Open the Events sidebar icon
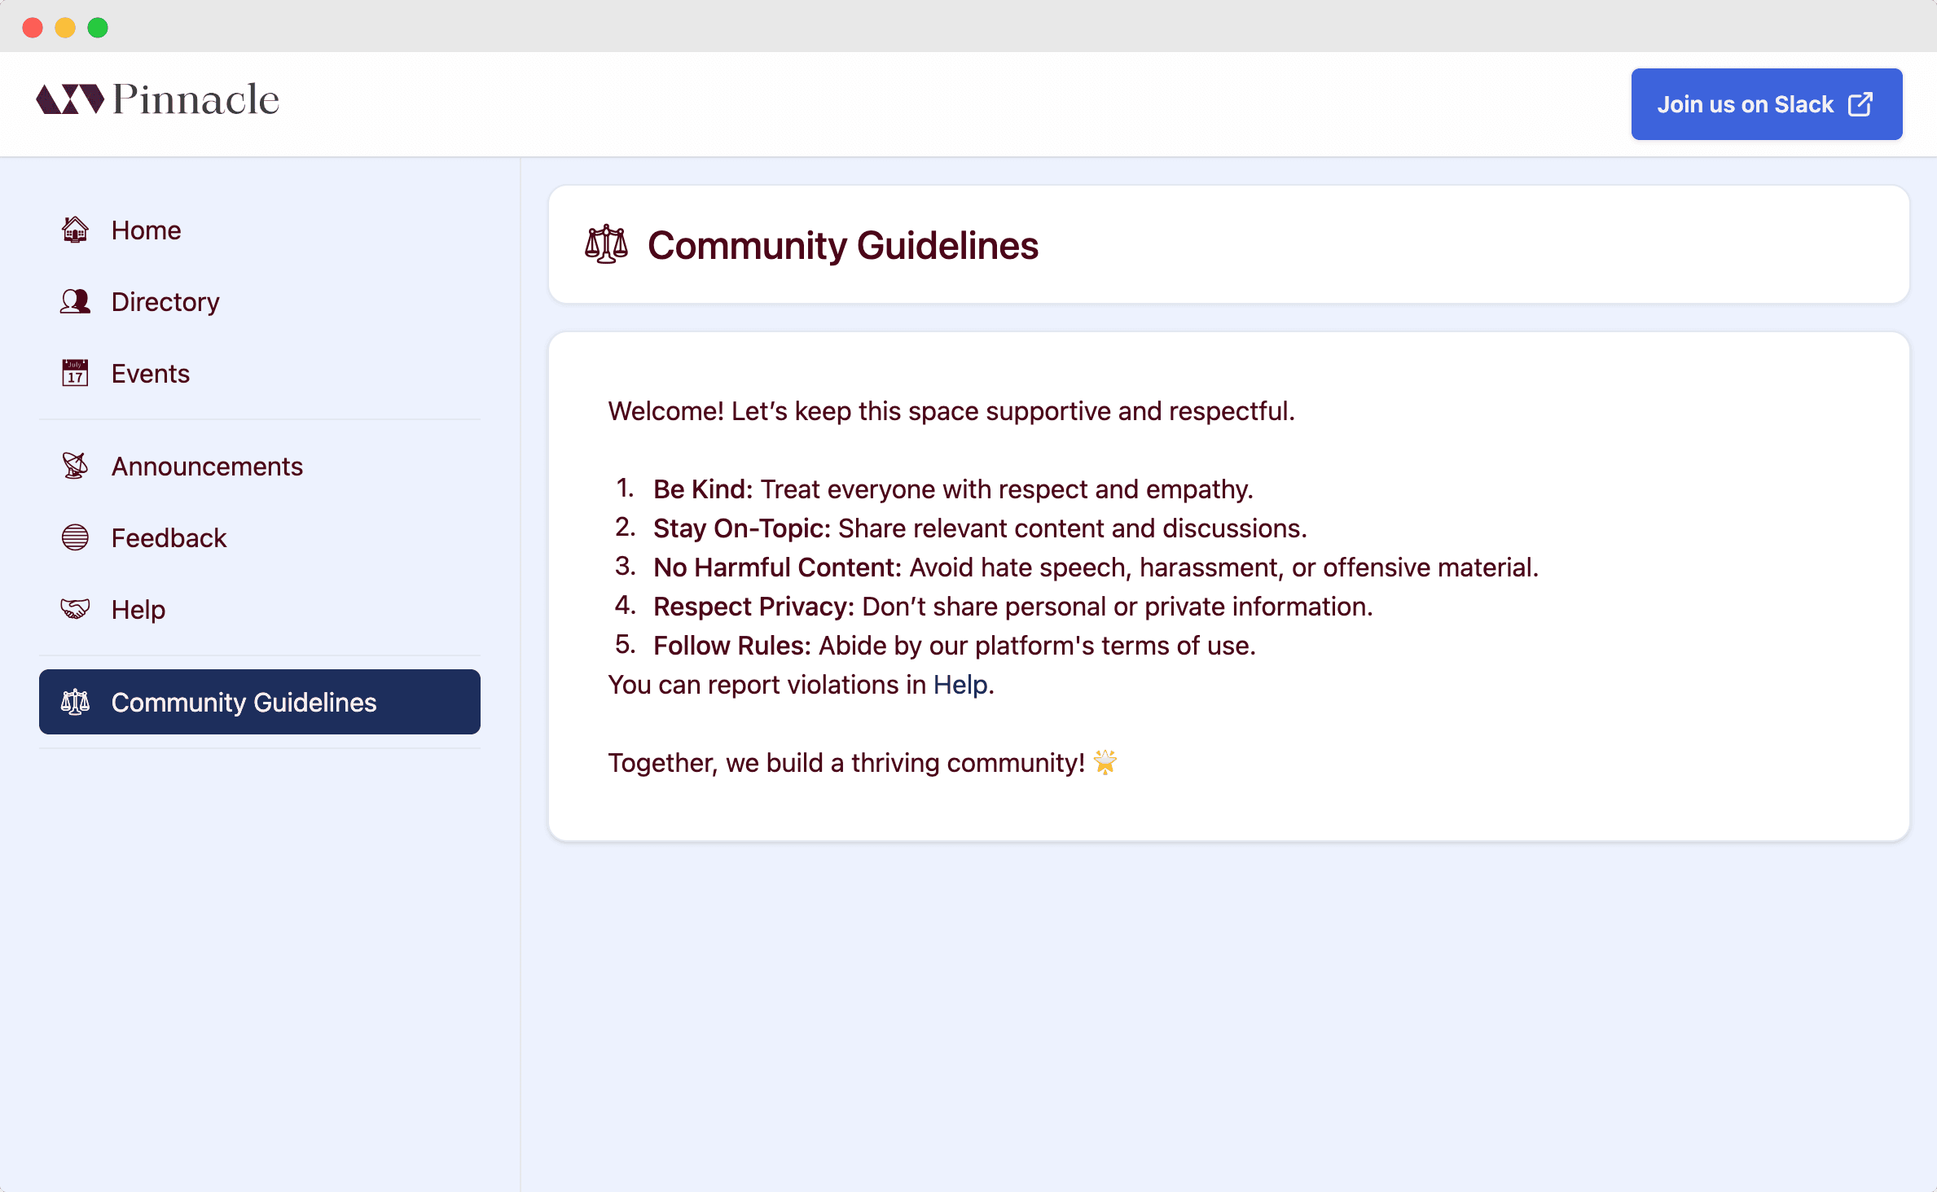This screenshot has height=1192, width=1937. tap(75, 374)
